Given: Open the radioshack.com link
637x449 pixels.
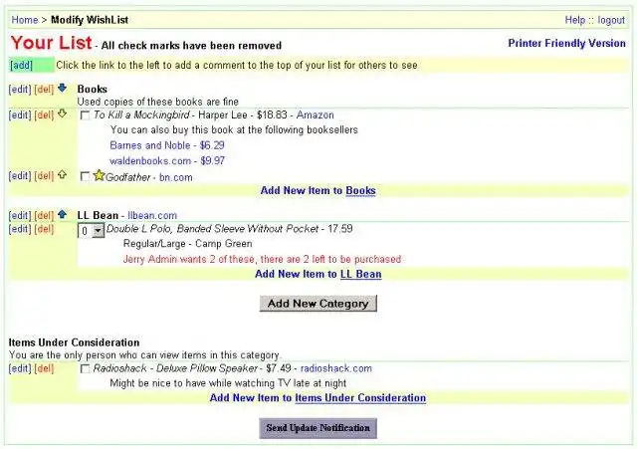Looking at the screenshot, I should [336, 368].
